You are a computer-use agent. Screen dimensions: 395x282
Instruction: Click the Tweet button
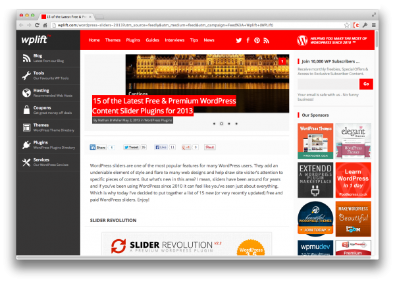[x=131, y=148]
